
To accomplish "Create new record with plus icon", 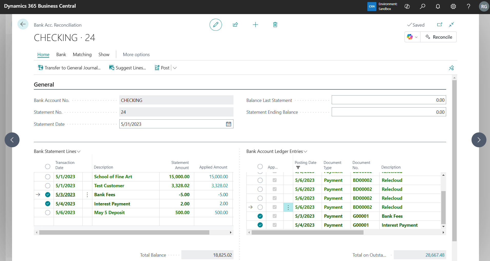I will [x=255, y=25].
